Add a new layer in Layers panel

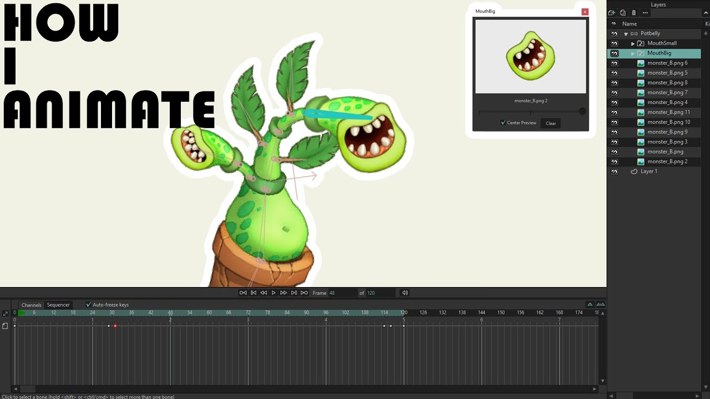coord(612,13)
